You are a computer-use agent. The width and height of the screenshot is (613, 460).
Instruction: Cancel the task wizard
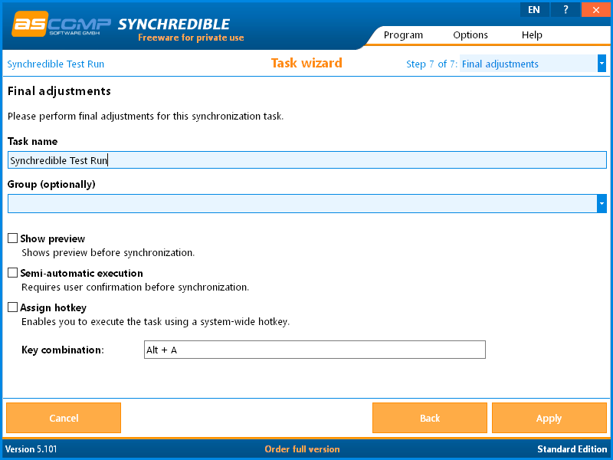coord(64,418)
